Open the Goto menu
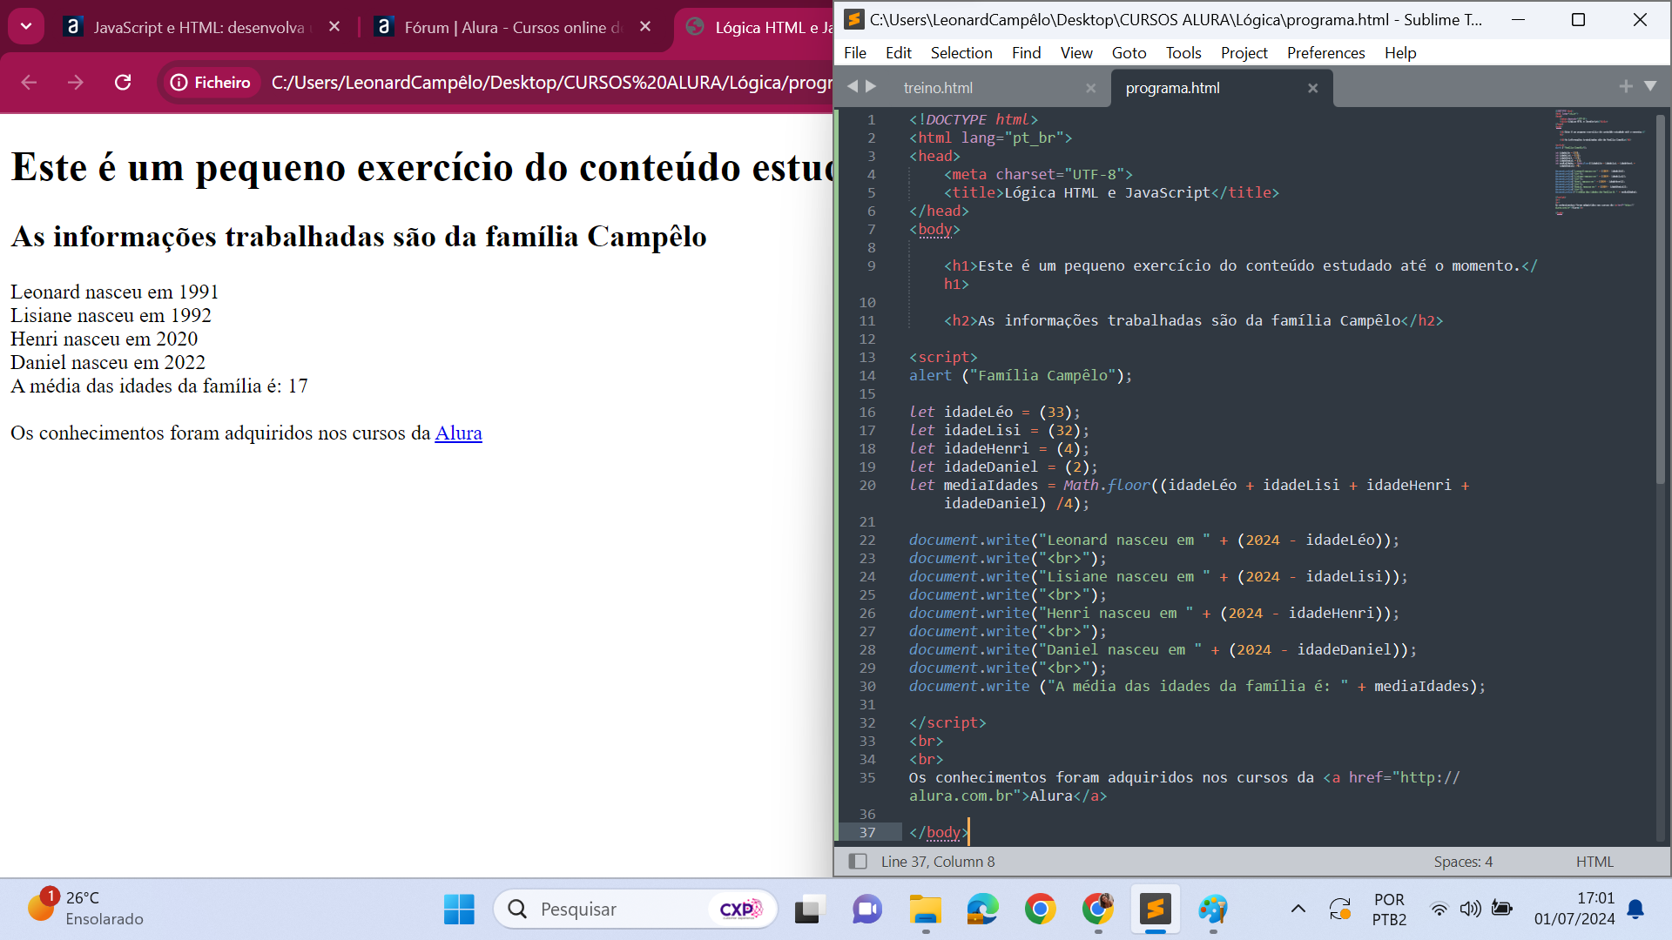This screenshot has width=1672, height=940. (1129, 53)
